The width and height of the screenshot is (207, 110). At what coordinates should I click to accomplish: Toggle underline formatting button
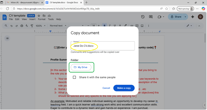click(x=115, y=26)
